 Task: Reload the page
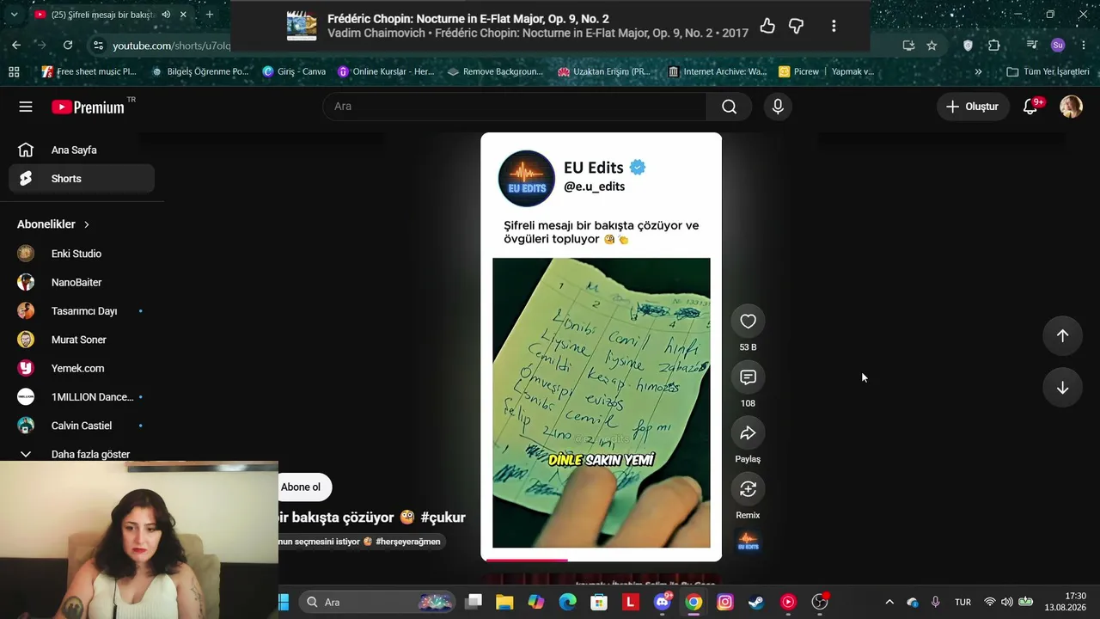(x=68, y=46)
